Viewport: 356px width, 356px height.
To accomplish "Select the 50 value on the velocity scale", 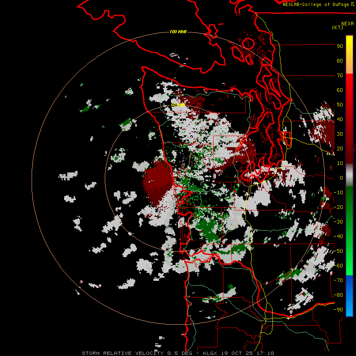I will (x=340, y=105).
